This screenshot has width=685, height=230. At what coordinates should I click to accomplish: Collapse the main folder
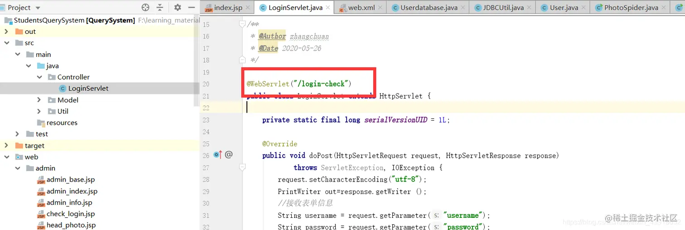(x=17, y=54)
